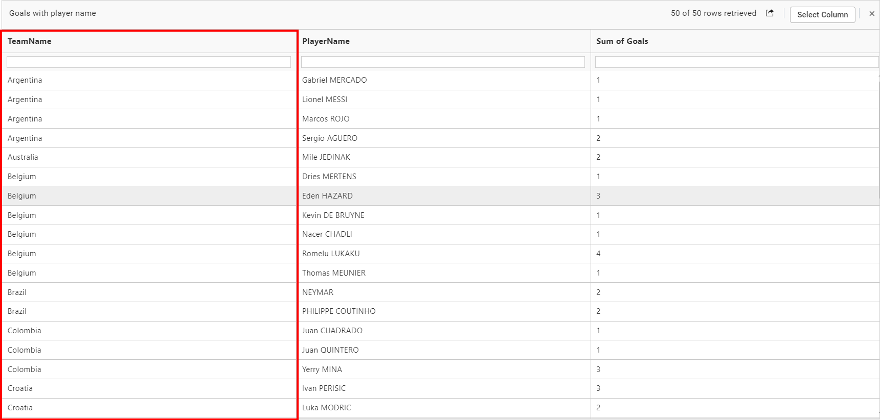Select the NEYMAR player cell

[x=318, y=292]
